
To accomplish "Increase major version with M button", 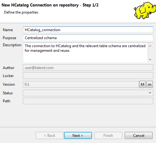I will (142, 84).
